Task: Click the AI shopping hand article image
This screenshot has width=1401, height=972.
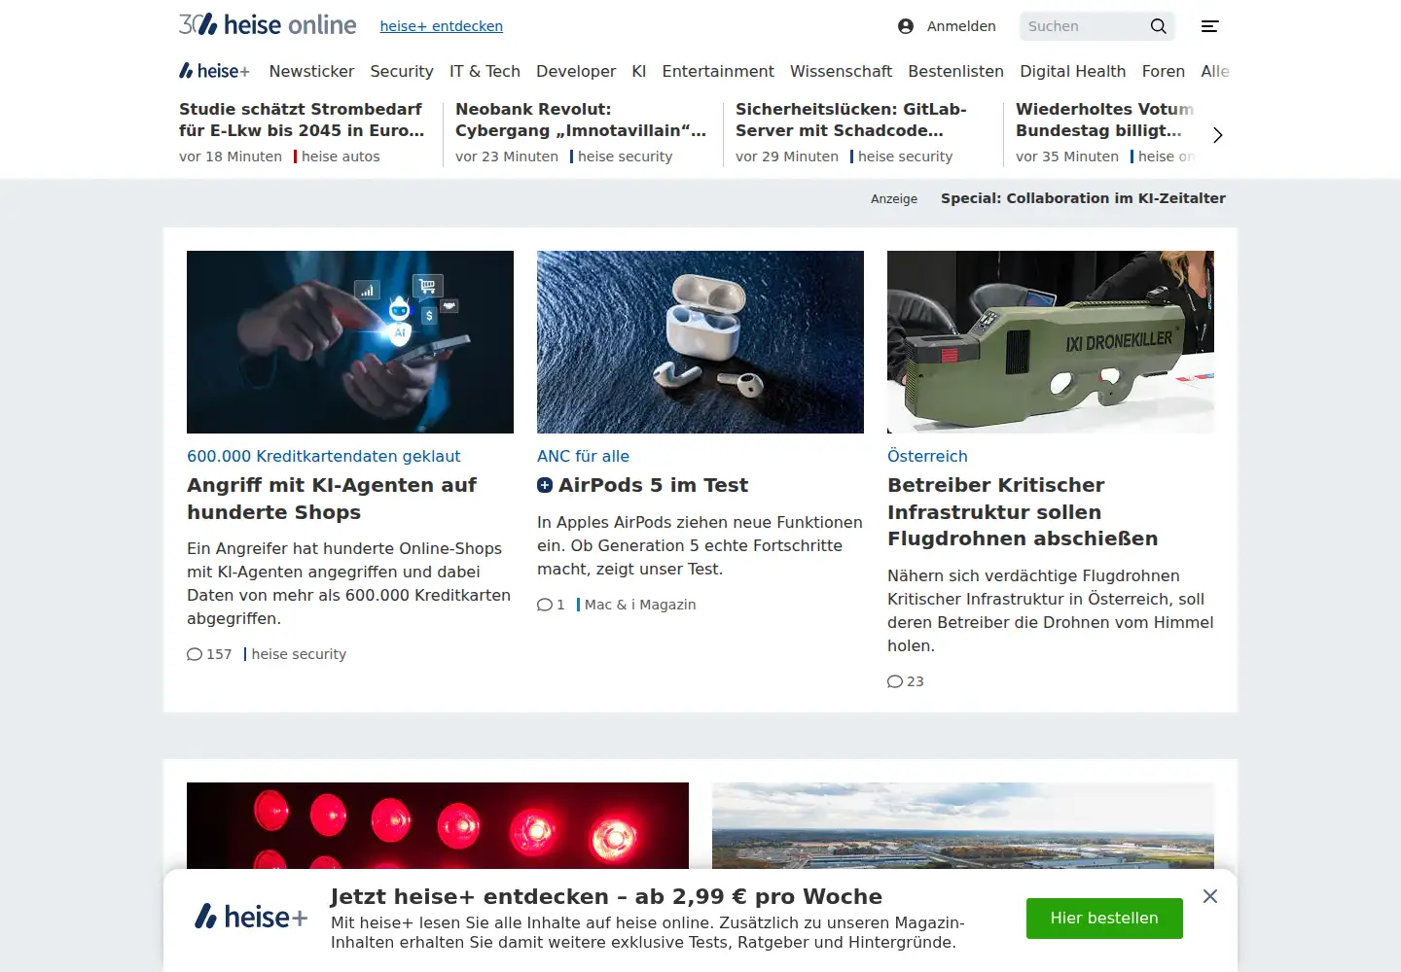Action: (350, 342)
